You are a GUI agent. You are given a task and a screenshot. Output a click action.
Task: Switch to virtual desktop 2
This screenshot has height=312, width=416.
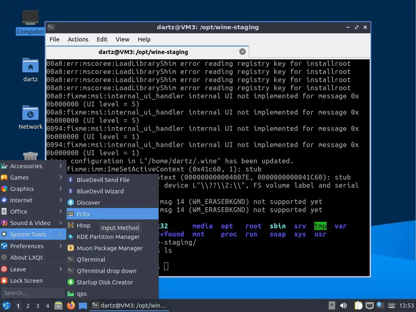[28, 306]
